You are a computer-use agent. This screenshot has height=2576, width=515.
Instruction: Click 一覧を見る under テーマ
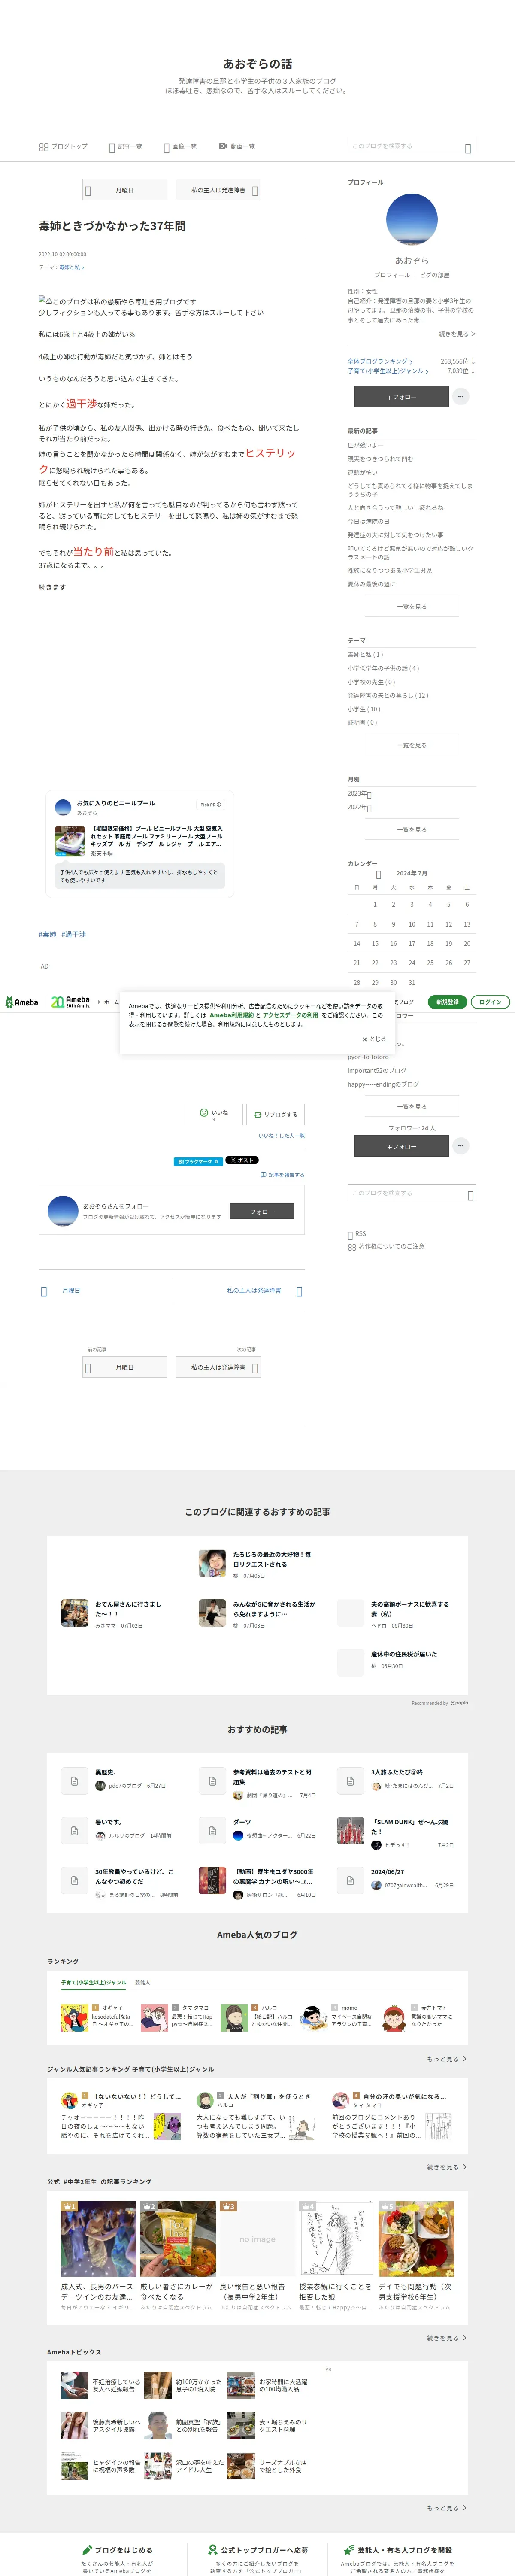pos(411,745)
